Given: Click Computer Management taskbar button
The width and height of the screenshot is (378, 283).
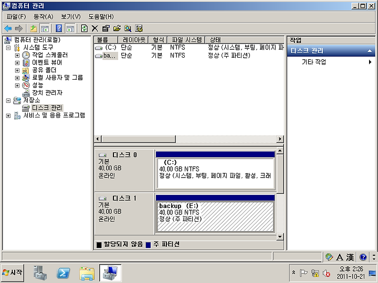Looking at the screenshot, I should pyautogui.click(x=110, y=273).
